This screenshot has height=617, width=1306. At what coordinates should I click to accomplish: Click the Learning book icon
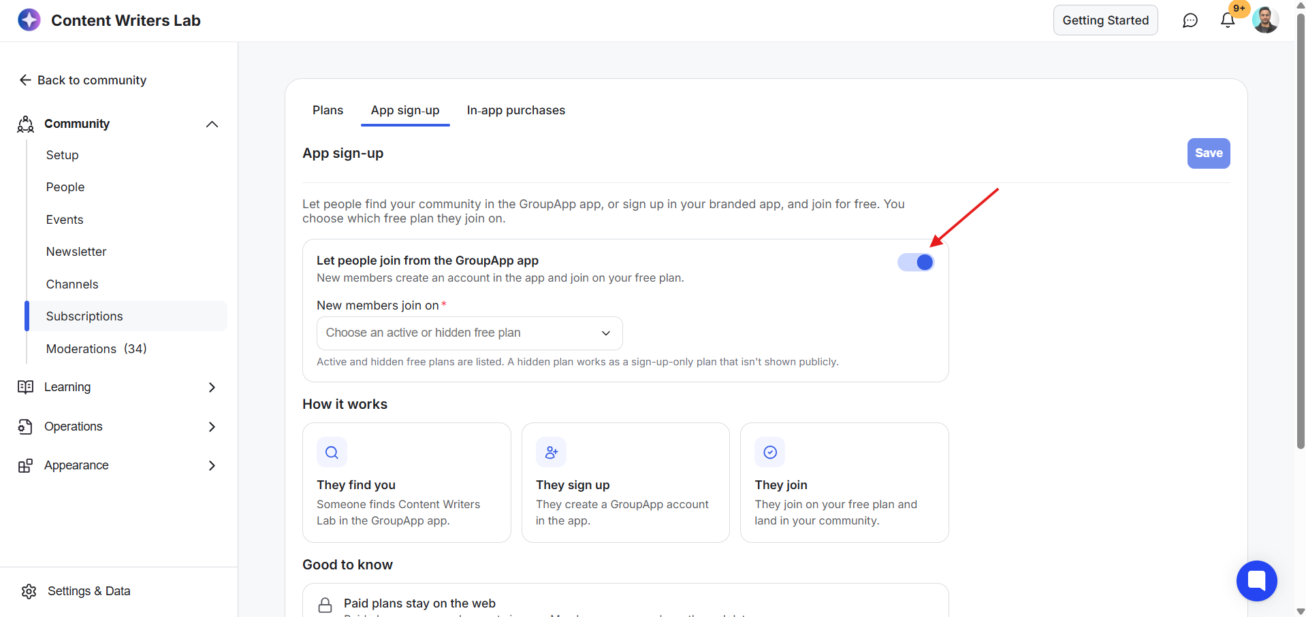click(26, 387)
